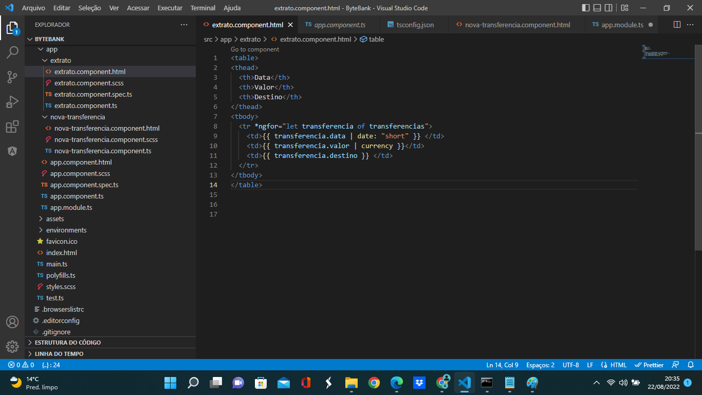Open the Editar menu
The height and width of the screenshot is (395, 702).
62,8
